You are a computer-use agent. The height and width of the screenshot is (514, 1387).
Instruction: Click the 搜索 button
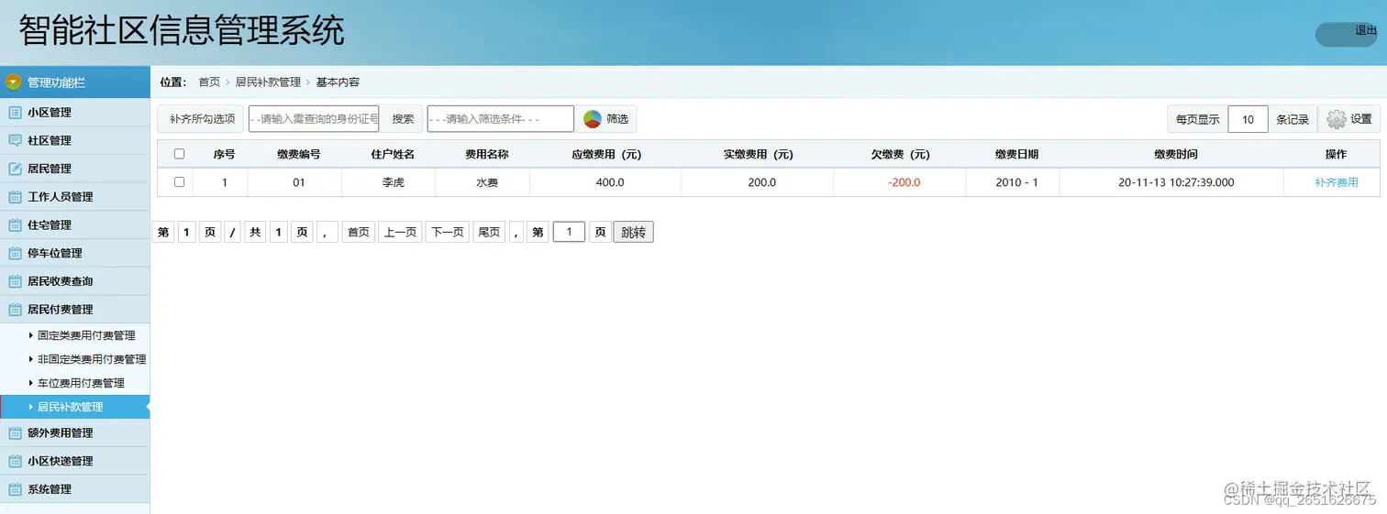coord(403,119)
